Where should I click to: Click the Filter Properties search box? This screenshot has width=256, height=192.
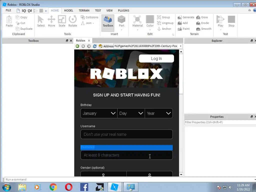pyautogui.click(x=220, y=122)
